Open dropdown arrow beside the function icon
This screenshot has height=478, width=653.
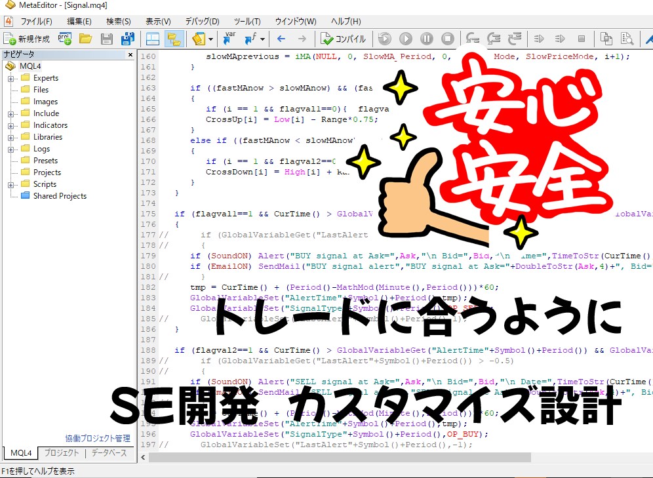point(263,39)
